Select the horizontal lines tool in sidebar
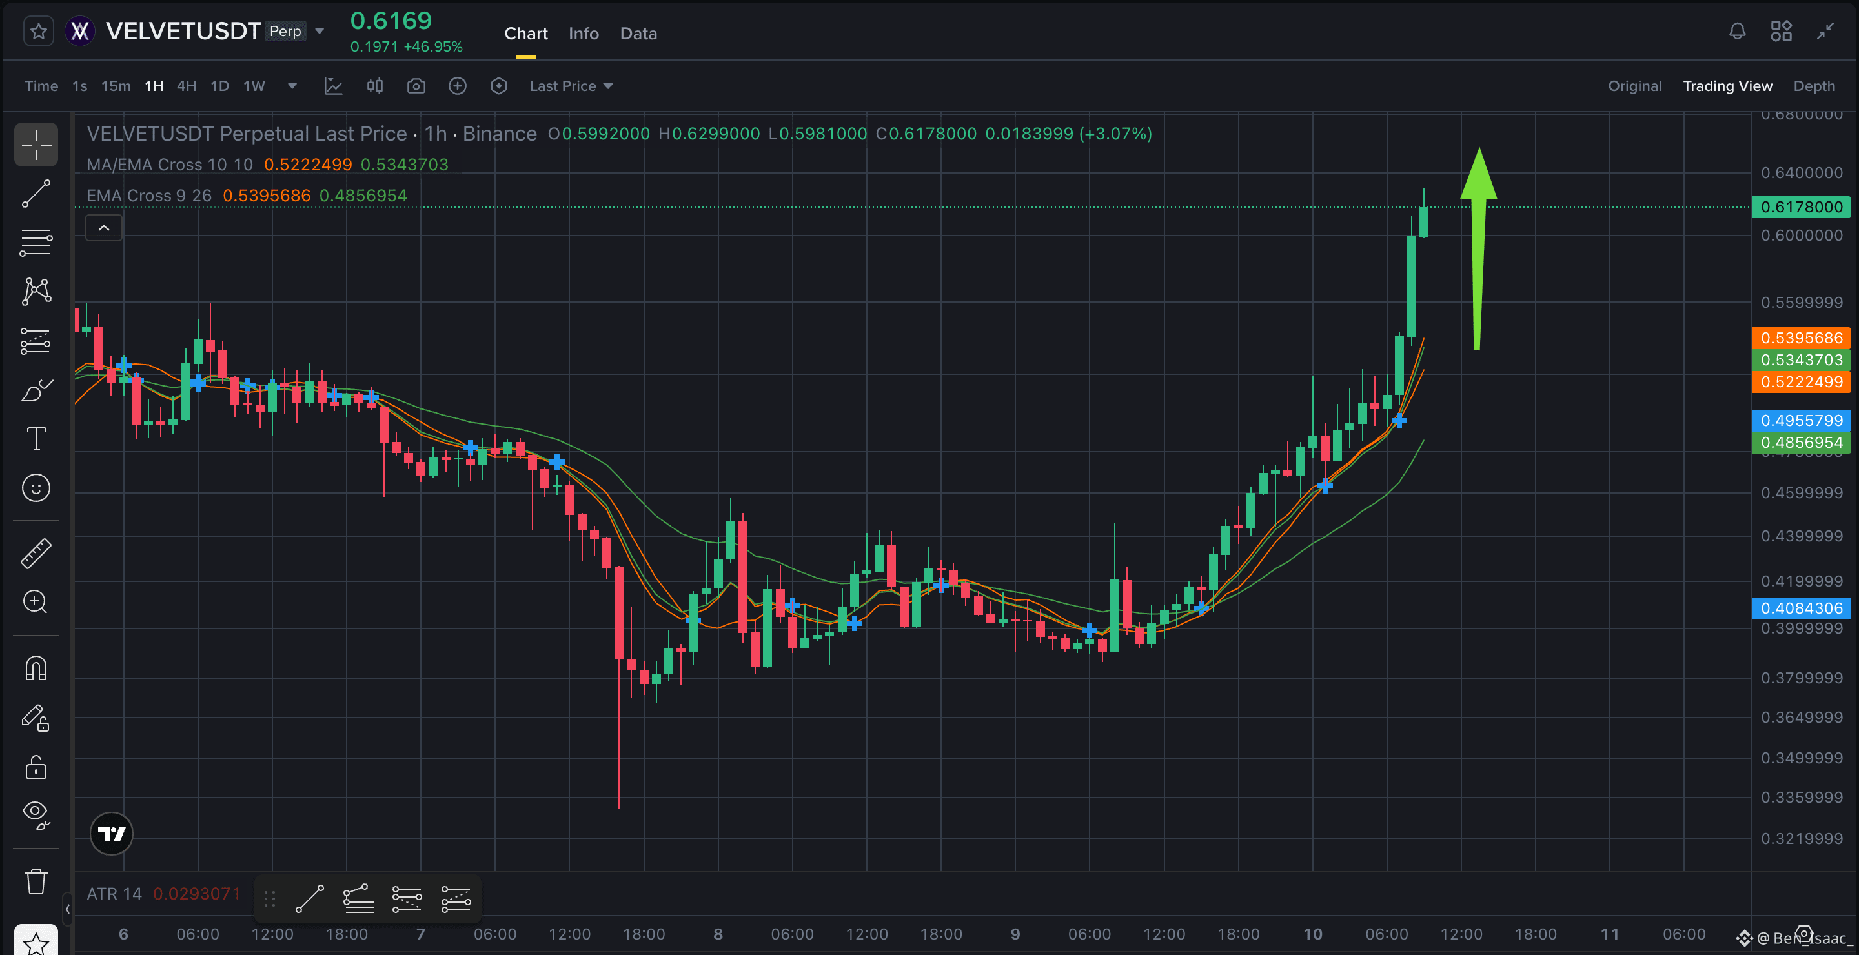Screen dimensions: 1859x955 36,243
